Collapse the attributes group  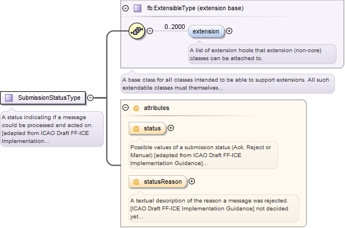click(126, 108)
